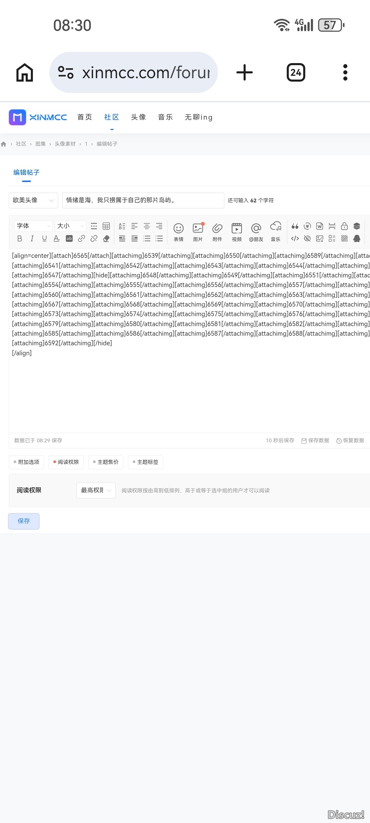Open a new browser tab

tap(245, 72)
